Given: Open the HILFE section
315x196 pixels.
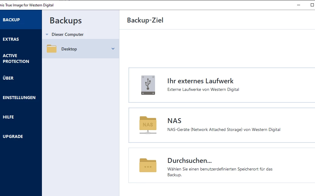Looking at the screenshot, I should coord(8,117).
